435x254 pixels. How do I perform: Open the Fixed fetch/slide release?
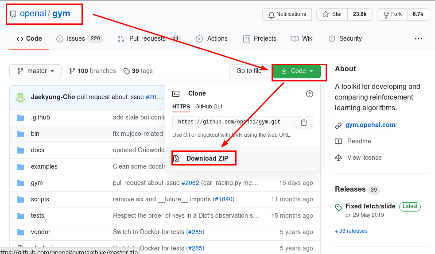370,206
